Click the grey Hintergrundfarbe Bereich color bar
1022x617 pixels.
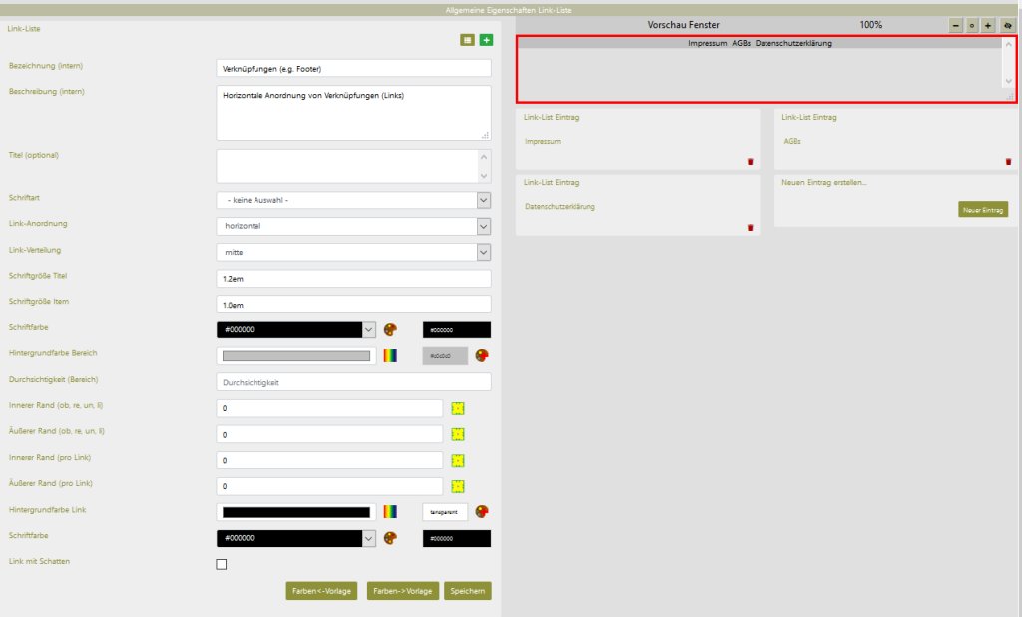pyautogui.click(x=296, y=356)
